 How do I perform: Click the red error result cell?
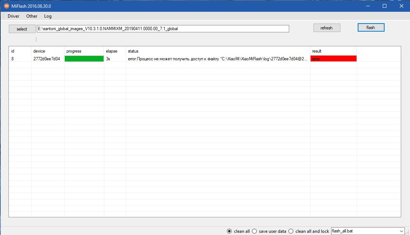pyautogui.click(x=333, y=59)
